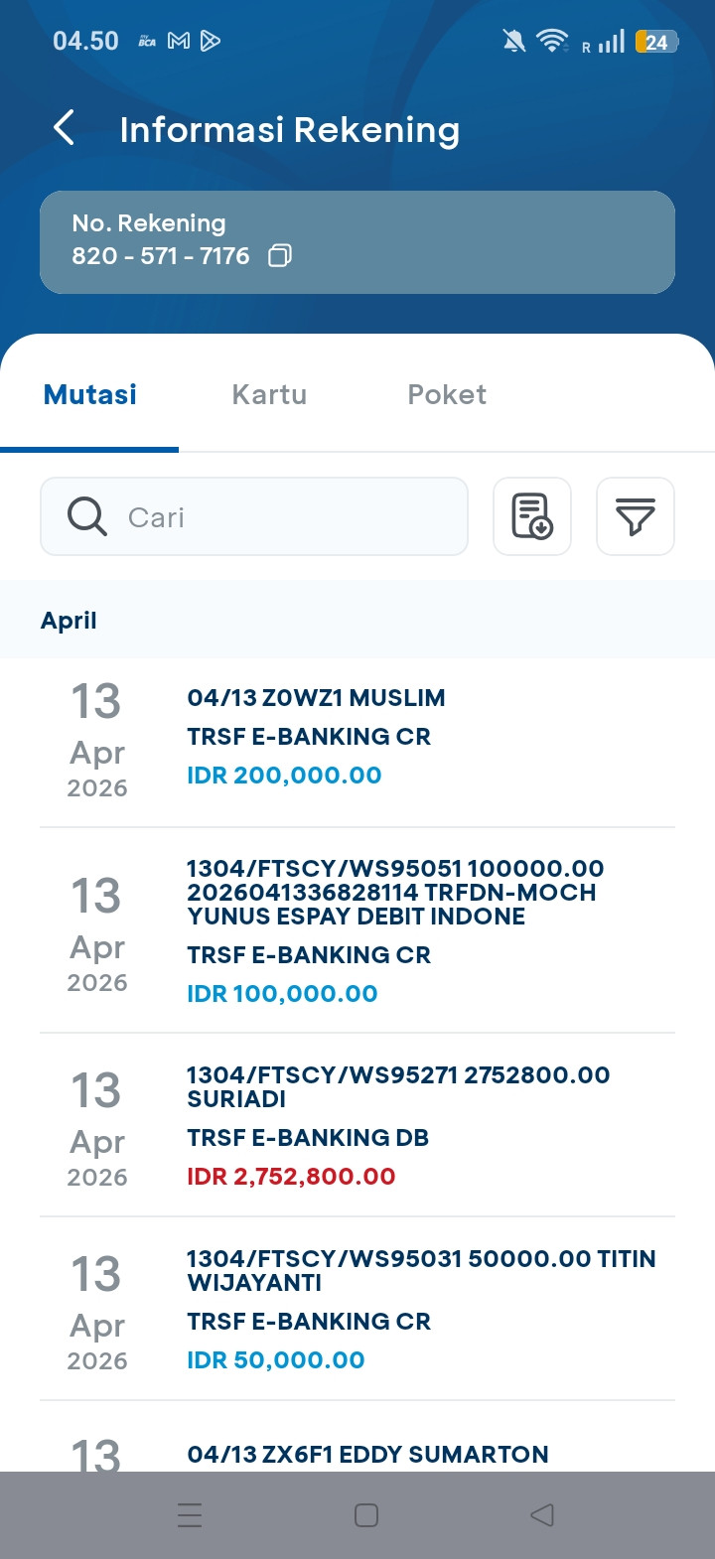Viewport: 715px width, 1559px height.
Task: Open the EDDY SUMARTON transaction
Action: click(367, 1454)
